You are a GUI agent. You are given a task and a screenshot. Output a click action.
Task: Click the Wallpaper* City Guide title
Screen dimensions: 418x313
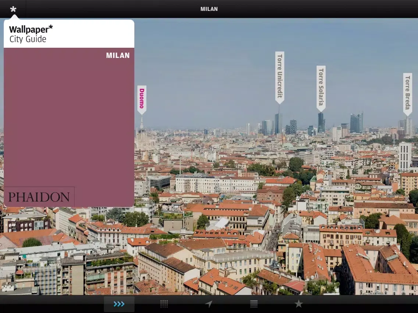(31, 34)
